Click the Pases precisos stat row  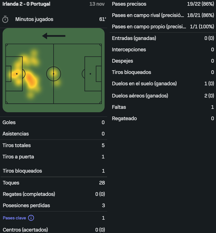tap(163, 4)
